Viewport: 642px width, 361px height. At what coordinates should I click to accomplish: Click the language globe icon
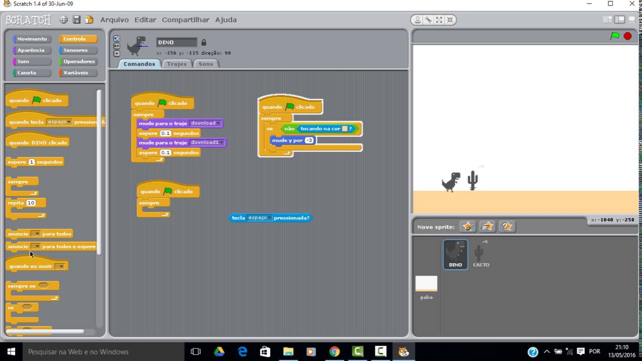(x=64, y=20)
